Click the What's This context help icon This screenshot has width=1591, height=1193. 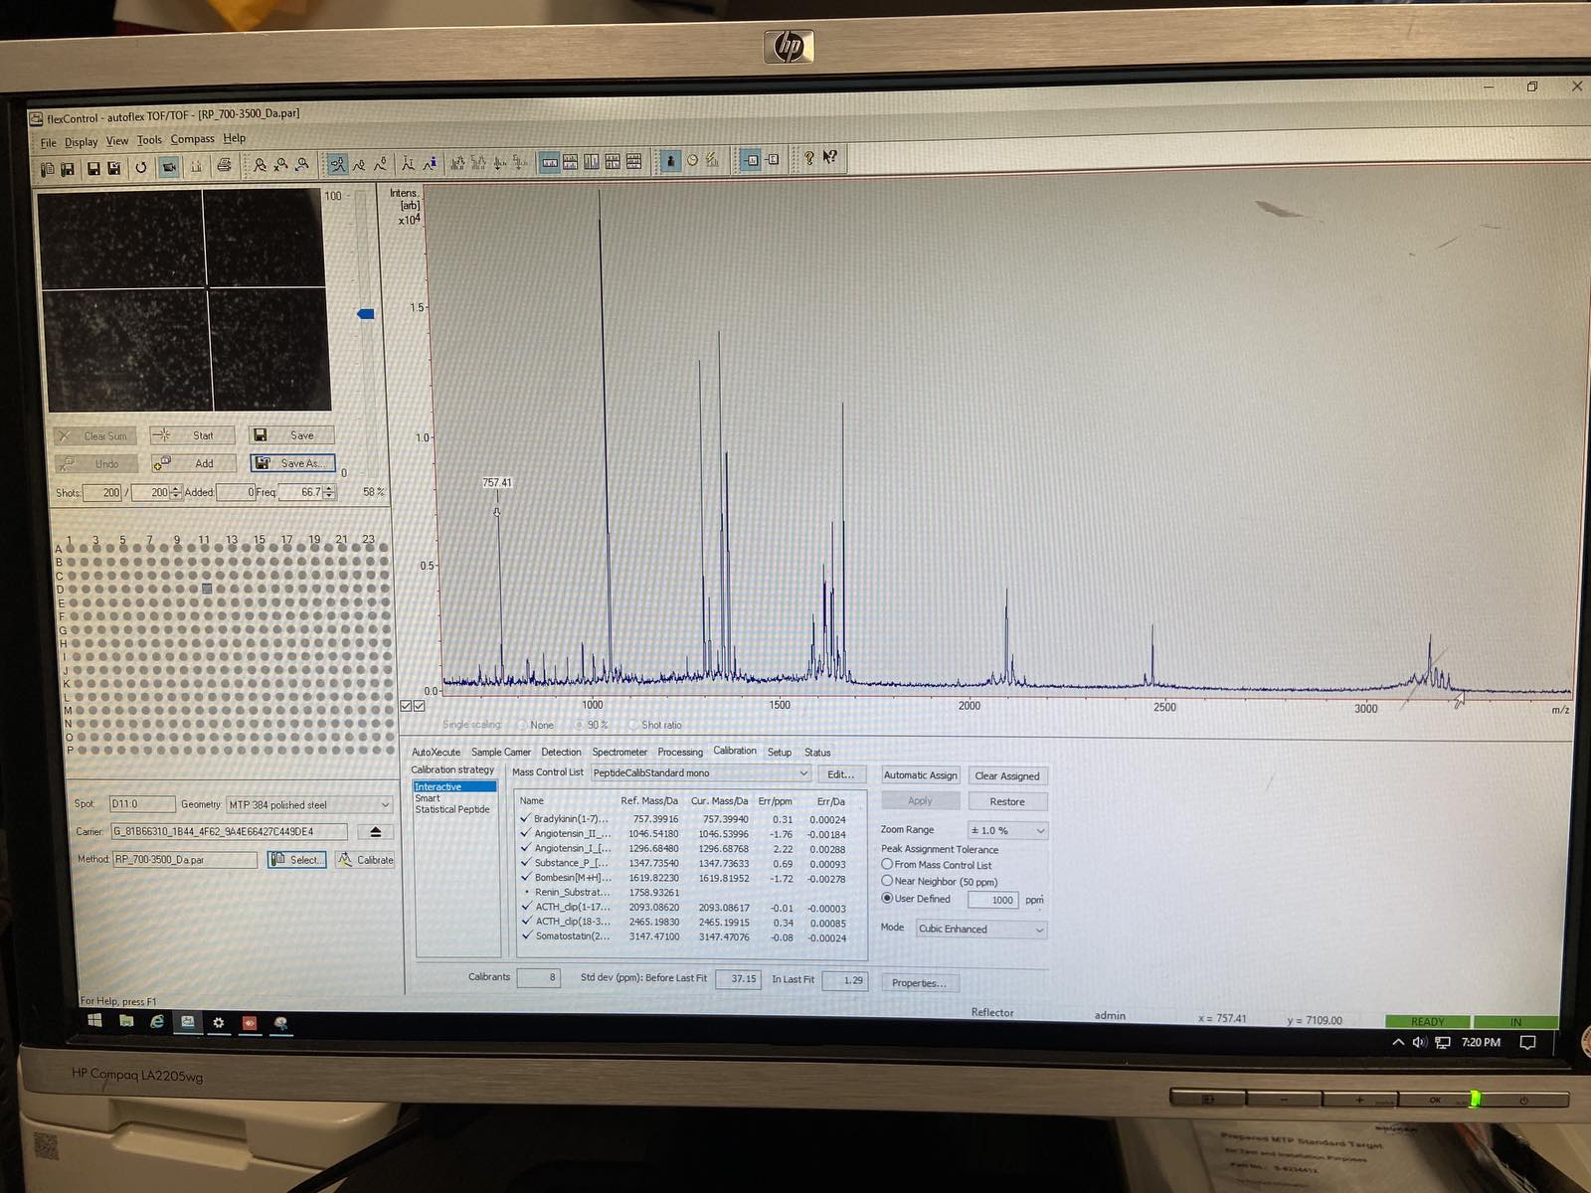(830, 157)
